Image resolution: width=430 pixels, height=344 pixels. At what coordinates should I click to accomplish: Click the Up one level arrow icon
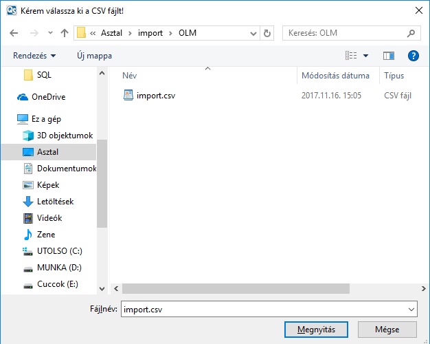click(65, 33)
